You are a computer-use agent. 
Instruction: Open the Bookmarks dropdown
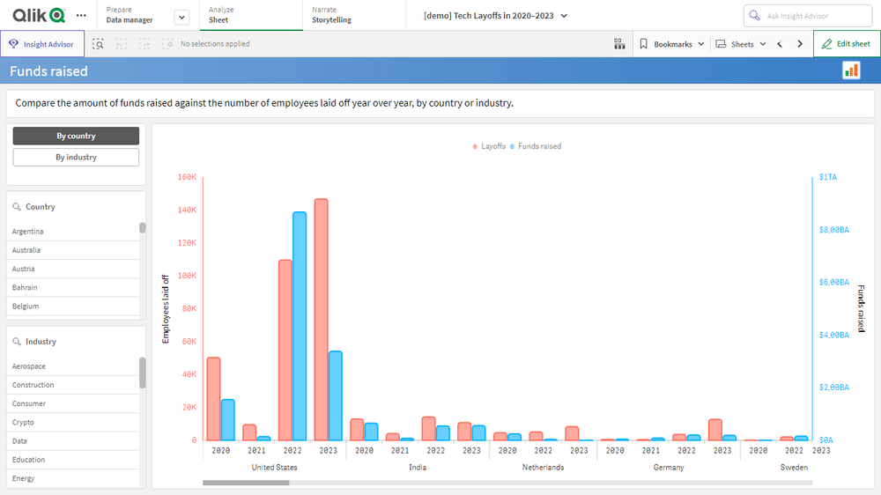671,44
